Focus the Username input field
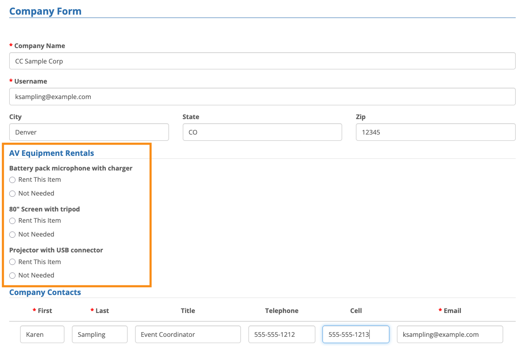The width and height of the screenshot is (527, 346). coord(262,97)
